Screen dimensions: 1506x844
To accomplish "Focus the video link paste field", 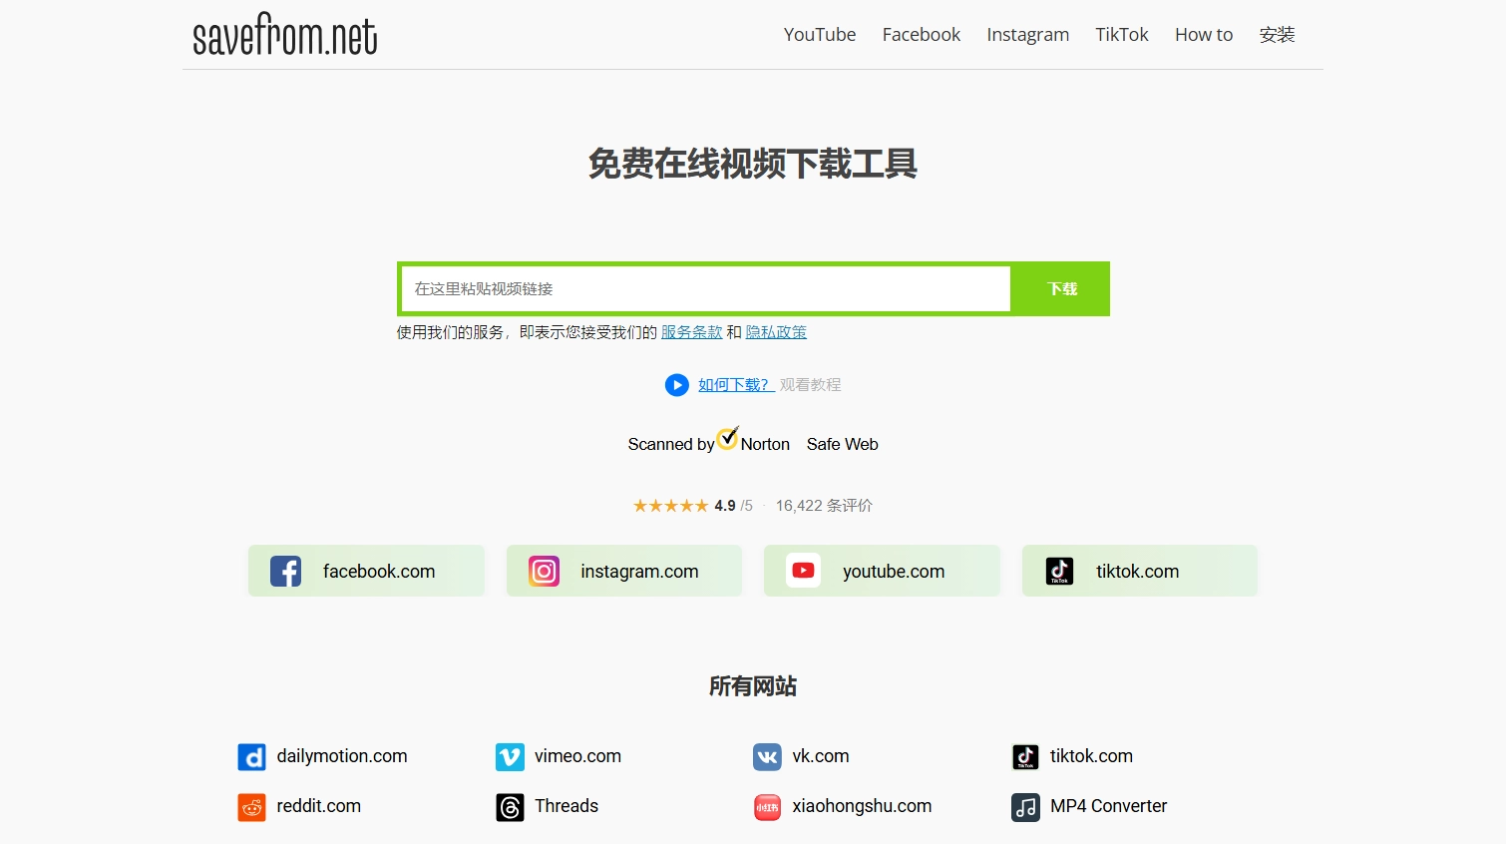I will 706,288.
